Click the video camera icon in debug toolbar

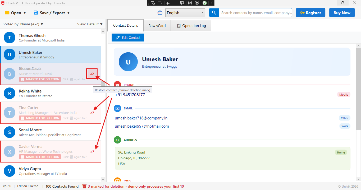pos(160,3)
